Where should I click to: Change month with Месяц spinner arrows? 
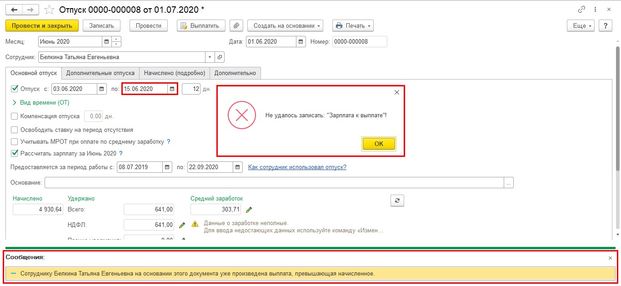[116, 42]
